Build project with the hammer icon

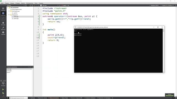pos(3,96)
